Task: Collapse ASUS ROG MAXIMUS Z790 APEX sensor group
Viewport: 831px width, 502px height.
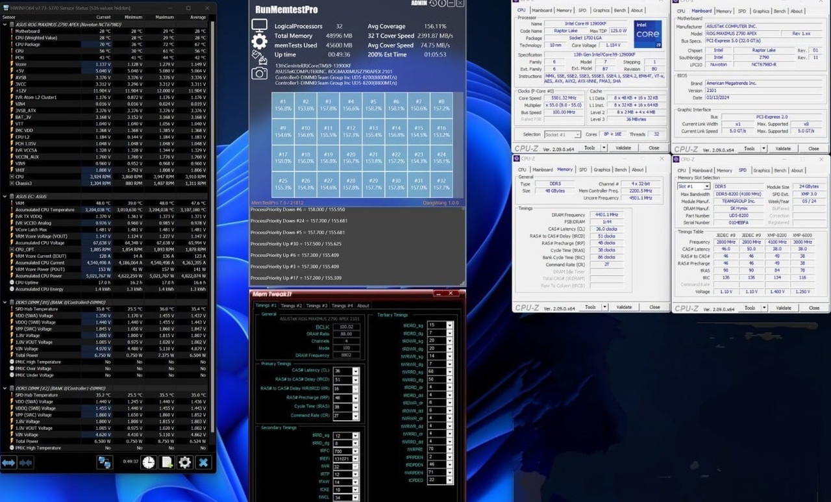Action: click(x=5, y=25)
